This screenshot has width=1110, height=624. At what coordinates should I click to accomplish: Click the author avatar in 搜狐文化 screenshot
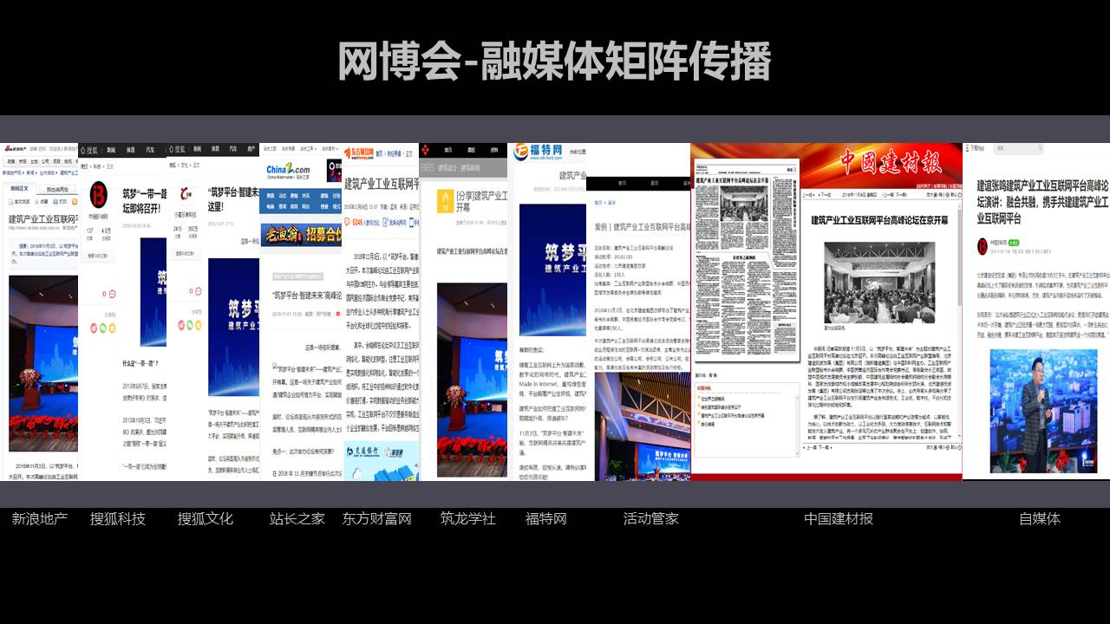(186, 195)
